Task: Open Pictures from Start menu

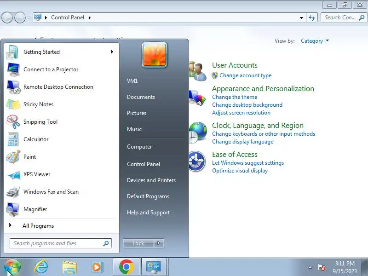Action: click(x=137, y=113)
